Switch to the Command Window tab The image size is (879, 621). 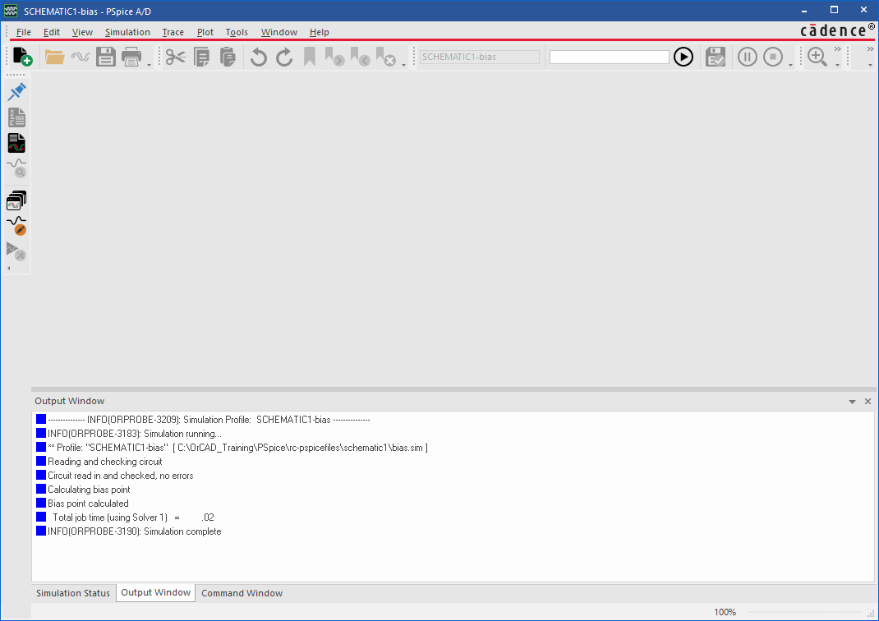tap(242, 593)
